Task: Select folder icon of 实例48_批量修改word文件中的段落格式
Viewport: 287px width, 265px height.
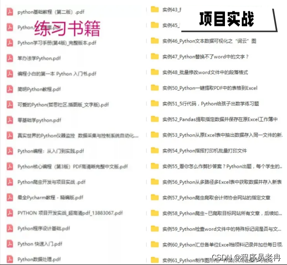Action: pos(155,72)
